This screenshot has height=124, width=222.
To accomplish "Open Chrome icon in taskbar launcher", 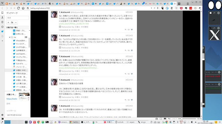I will (x=39, y=122).
